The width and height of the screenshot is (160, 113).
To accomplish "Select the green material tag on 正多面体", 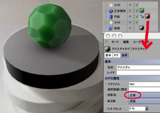I will [x=142, y=10].
